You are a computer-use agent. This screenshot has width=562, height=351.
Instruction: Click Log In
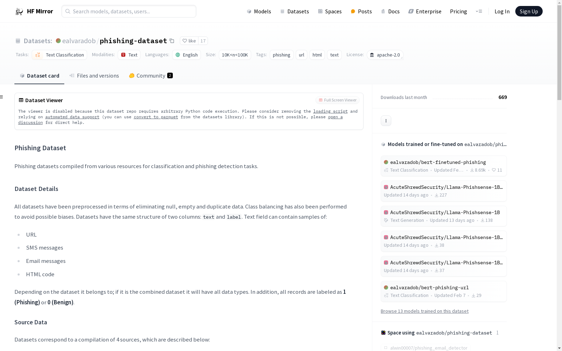click(502, 12)
